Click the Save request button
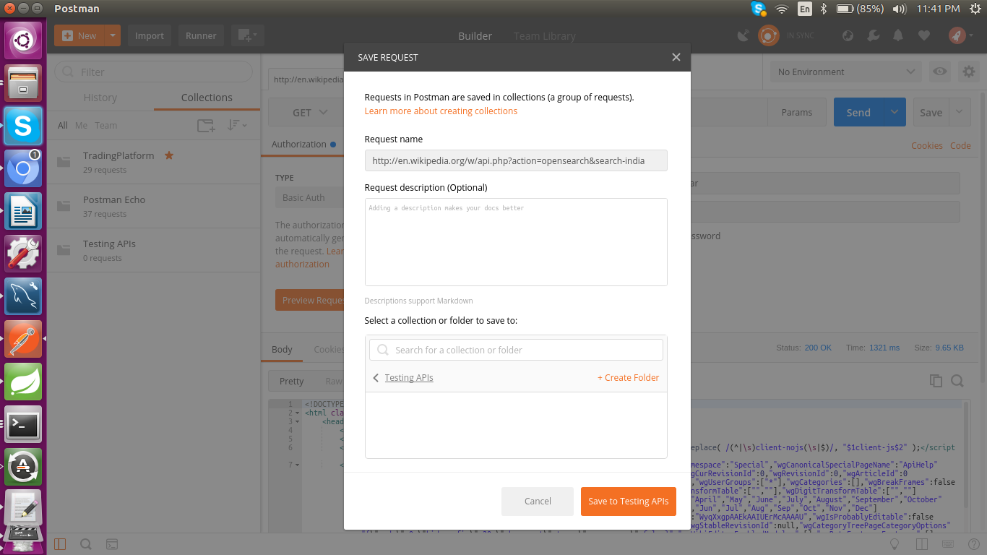The image size is (987, 555). click(931, 112)
